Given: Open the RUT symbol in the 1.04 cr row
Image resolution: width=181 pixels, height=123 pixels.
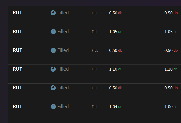Looking at the screenshot, I should pos(17,107).
